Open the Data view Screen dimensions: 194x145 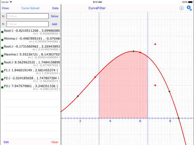(x=55, y=8)
